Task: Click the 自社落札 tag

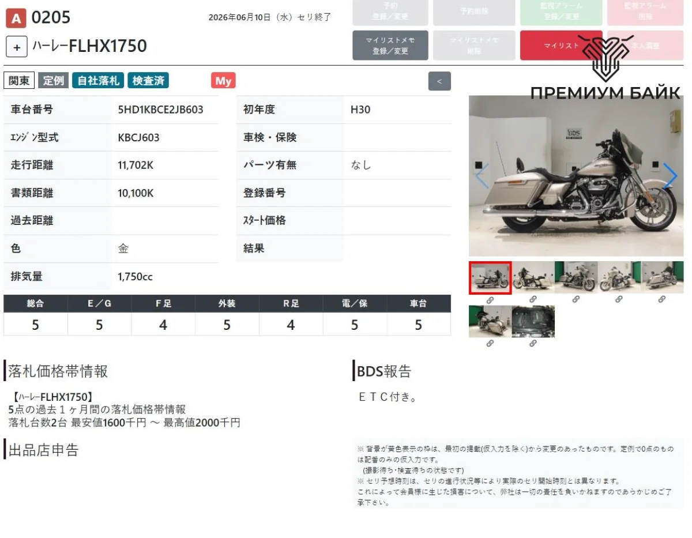Action: pyautogui.click(x=98, y=81)
